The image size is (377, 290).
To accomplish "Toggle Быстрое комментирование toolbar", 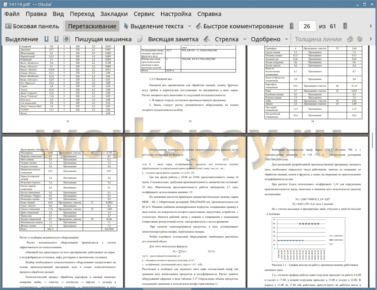I will click(x=240, y=26).
